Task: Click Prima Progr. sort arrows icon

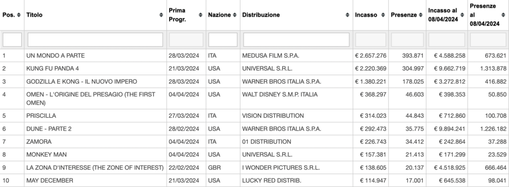Action: (201, 15)
